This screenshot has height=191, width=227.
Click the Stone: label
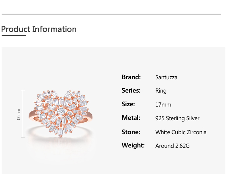pos(131,132)
